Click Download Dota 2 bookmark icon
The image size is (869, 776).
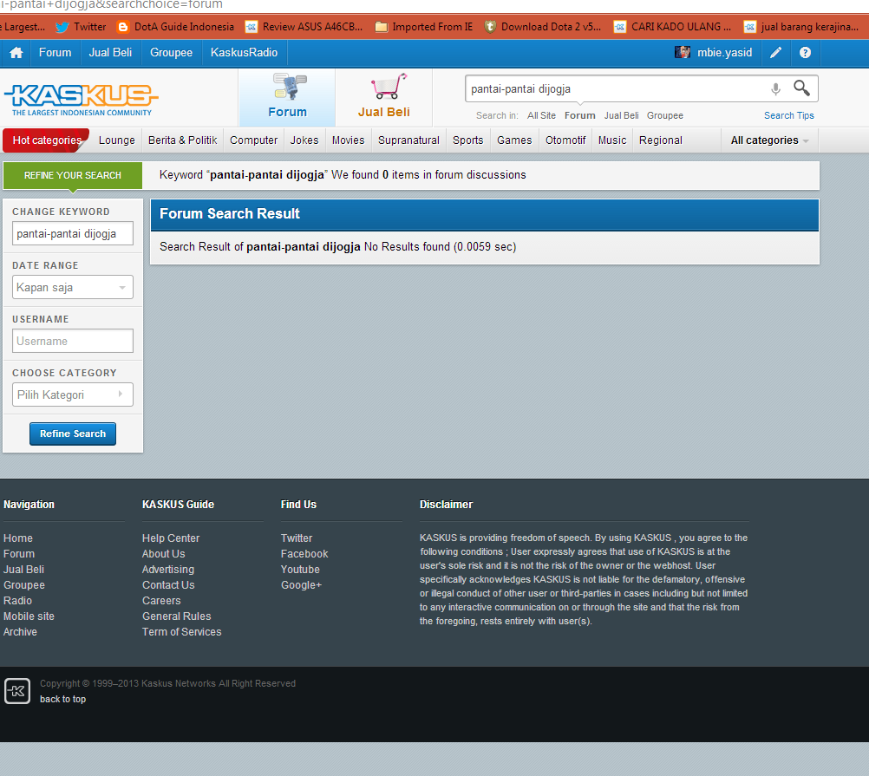pyautogui.click(x=490, y=27)
